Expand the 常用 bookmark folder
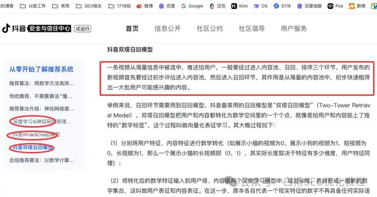 coord(61,6)
